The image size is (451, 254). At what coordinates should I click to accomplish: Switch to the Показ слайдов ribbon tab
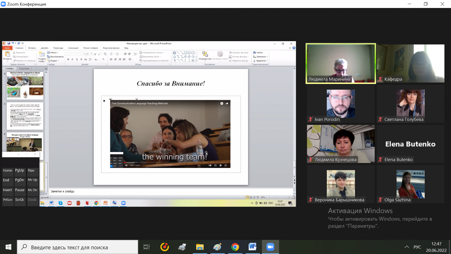[91, 48]
